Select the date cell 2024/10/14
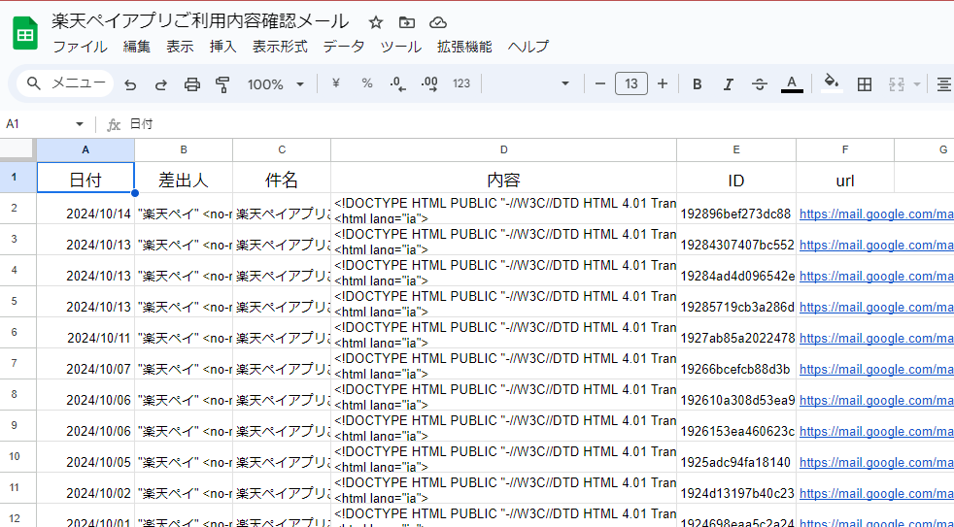 pos(85,209)
